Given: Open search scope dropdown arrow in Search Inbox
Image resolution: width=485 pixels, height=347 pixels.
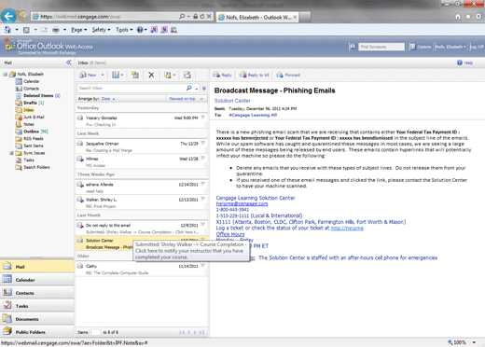Looking at the screenshot, I should coord(197,89).
